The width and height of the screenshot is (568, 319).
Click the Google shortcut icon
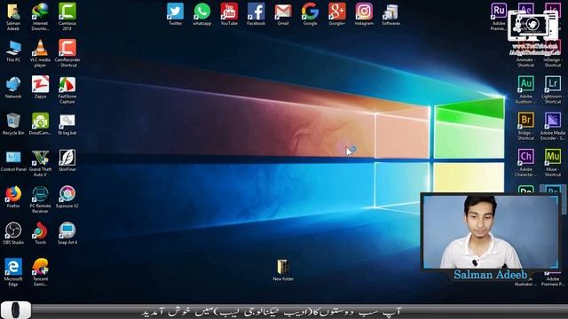310,12
